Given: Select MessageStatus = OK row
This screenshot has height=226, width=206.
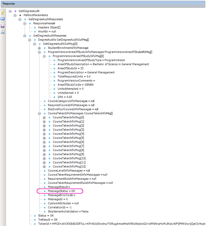Looking at the screenshot, I should 61,191.
